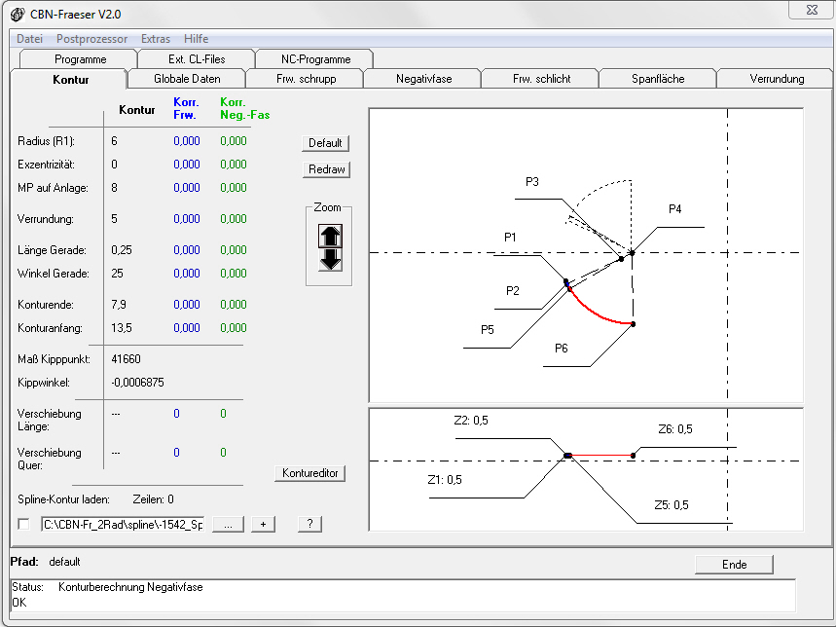Click into the spline file path field

point(122,525)
